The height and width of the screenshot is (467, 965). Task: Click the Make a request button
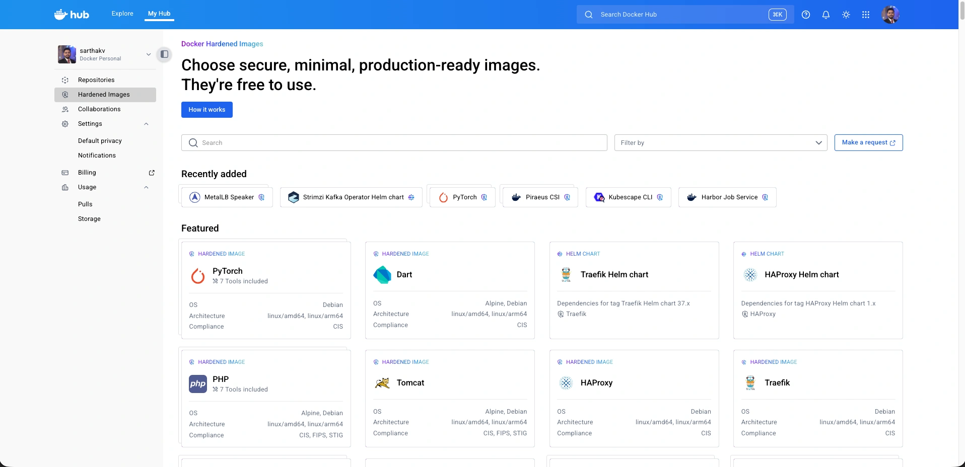[x=868, y=143]
